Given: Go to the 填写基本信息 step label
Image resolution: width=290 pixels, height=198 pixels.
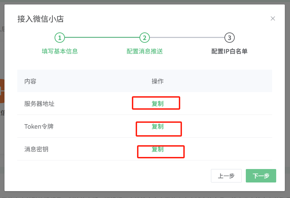Looking at the screenshot, I should coord(60,51).
